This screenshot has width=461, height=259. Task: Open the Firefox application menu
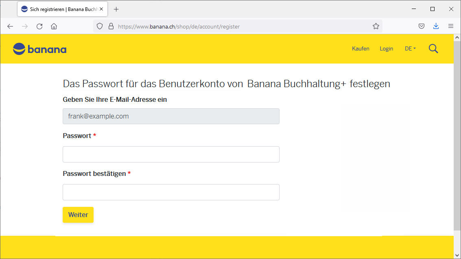[451, 26]
